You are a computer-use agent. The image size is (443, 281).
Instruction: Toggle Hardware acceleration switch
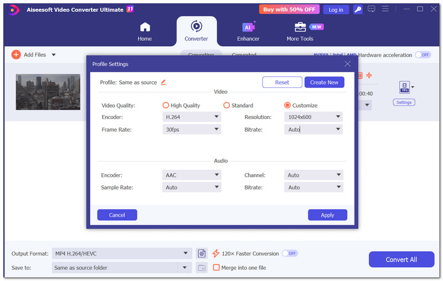[423, 55]
